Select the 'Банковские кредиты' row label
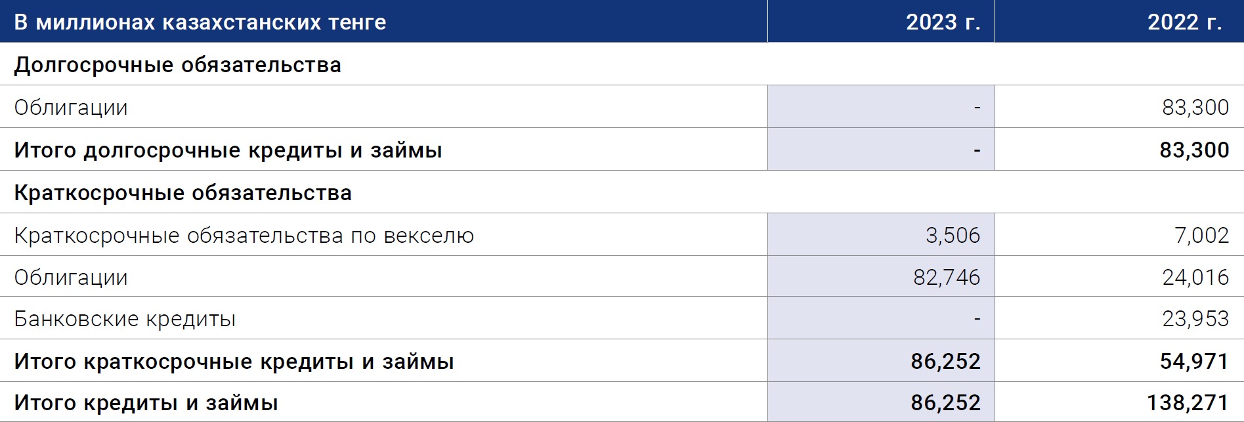The height and width of the screenshot is (422, 1244). point(125,319)
